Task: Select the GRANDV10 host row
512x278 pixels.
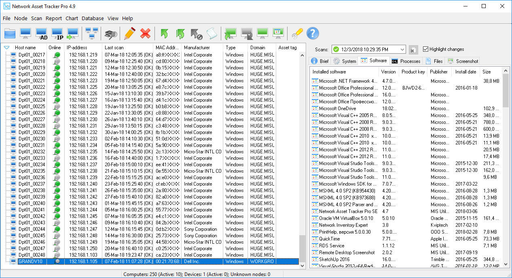Action: tap(150, 261)
